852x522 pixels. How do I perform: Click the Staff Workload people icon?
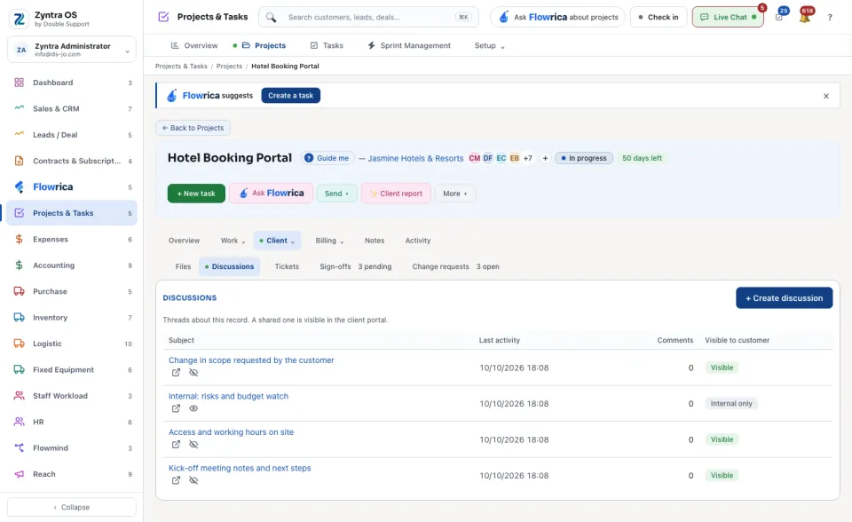(19, 396)
